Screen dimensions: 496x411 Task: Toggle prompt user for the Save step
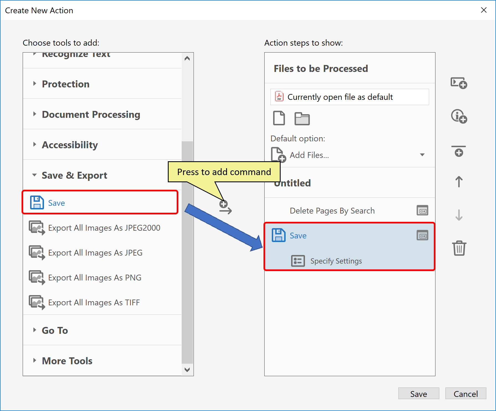coord(422,235)
